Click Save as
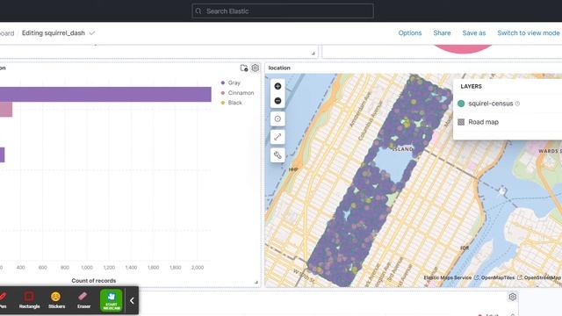Screen dimensions: 562x316 tap(474, 33)
